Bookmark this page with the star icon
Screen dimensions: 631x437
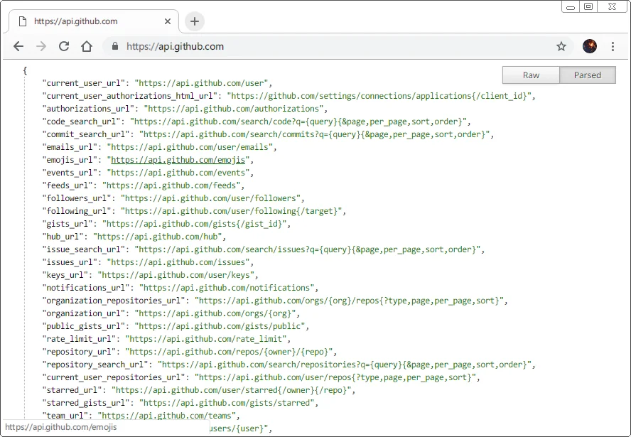point(561,45)
